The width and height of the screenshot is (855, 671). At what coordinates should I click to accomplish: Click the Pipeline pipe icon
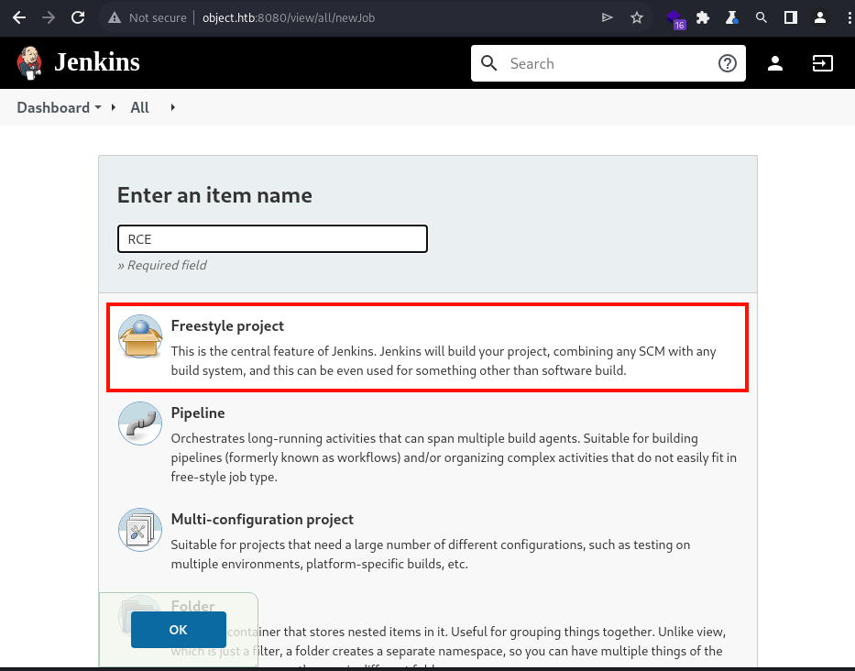pyautogui.click(x=140, y=423)
